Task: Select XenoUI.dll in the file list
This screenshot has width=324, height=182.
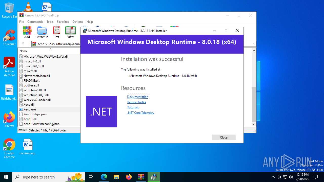Action: [x=30, y=119]
